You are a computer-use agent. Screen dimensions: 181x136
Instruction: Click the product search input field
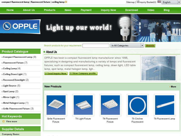tap(96, 46)
